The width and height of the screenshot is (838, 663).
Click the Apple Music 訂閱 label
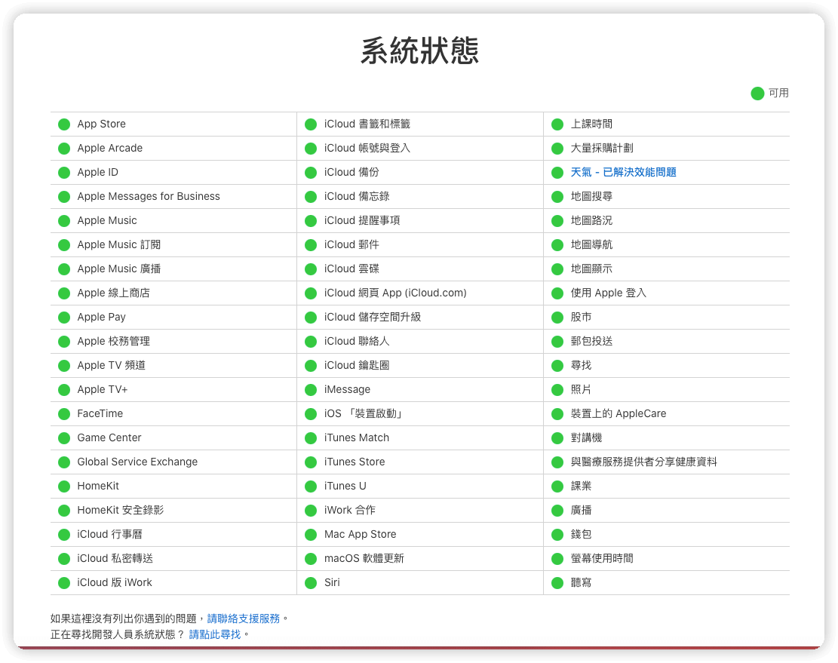coord(118,244)
